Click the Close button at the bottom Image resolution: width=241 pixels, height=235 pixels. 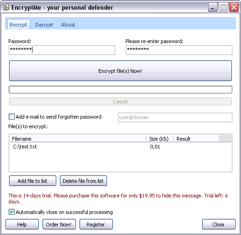pyautogui.click(x=219, y=224)
